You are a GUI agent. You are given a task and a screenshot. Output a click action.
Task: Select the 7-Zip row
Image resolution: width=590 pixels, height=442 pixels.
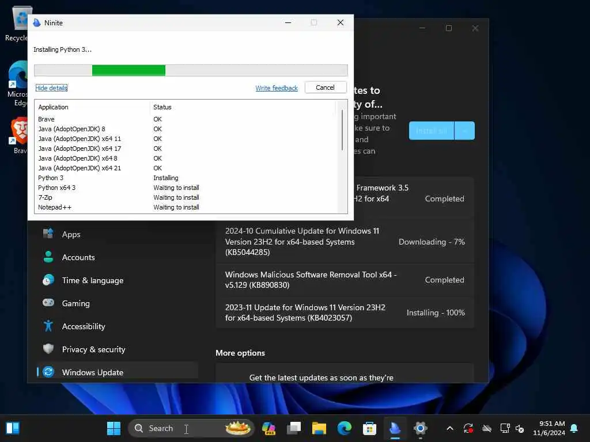point(187,197)
